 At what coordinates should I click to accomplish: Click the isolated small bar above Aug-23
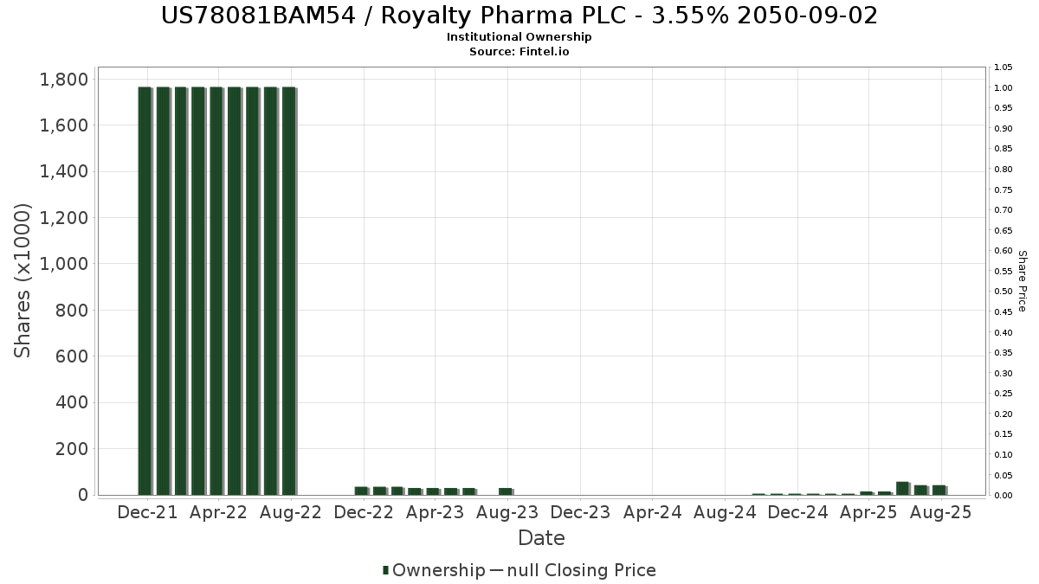[506, 491]
